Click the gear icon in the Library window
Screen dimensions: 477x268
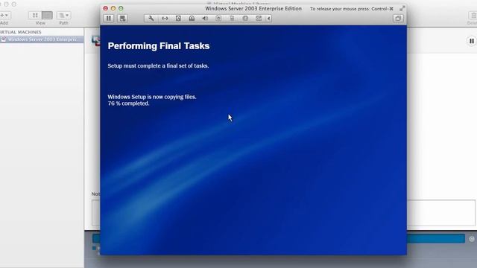click(472, 239)
